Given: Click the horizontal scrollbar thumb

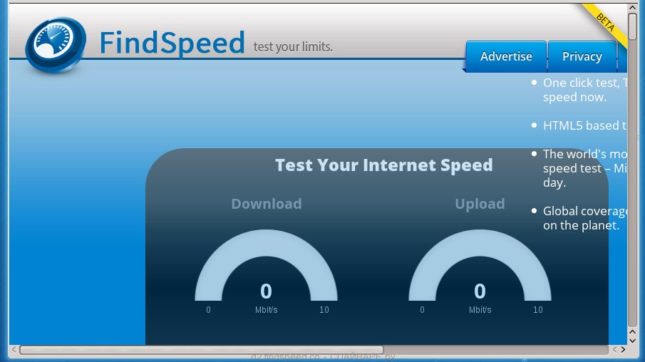Looking at the screenshot, I should click(202, 350).
